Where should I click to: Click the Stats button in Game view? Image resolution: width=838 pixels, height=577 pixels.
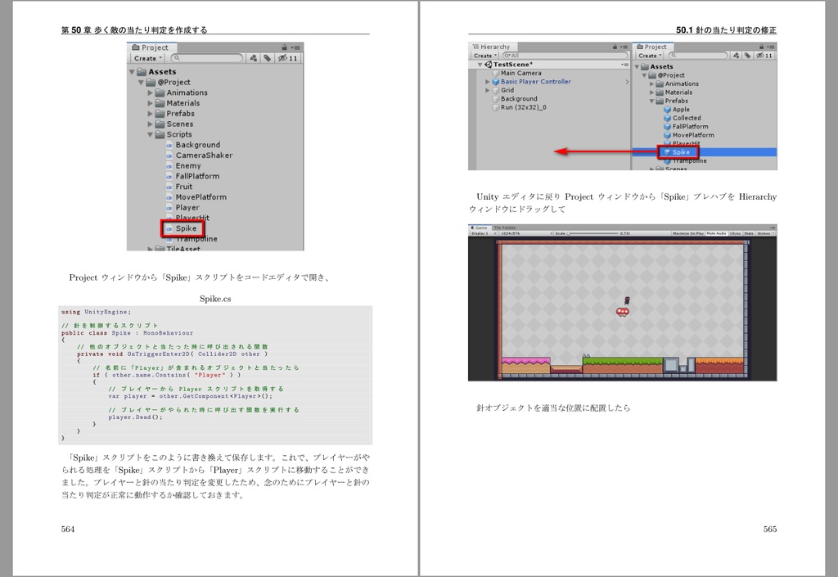pyautogui.click(x=749, y=232)
